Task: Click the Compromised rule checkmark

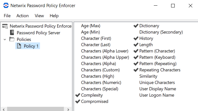Action: [x=78, y=101]
